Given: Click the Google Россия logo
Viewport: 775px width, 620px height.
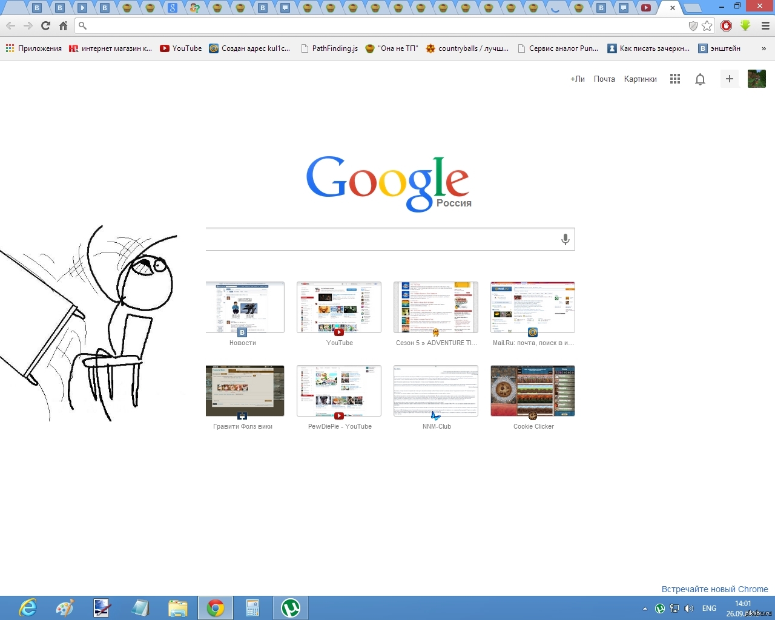Looking at the screenshot, I should tap(389, 183).
